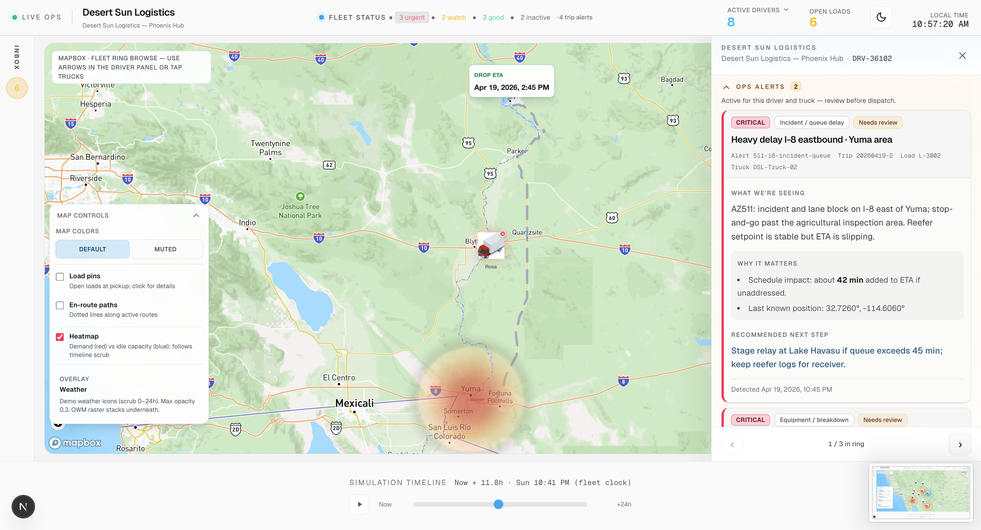Click the 3 urgent status badge
This screenshot has height=530, width=981.
(x=412, y=17)
